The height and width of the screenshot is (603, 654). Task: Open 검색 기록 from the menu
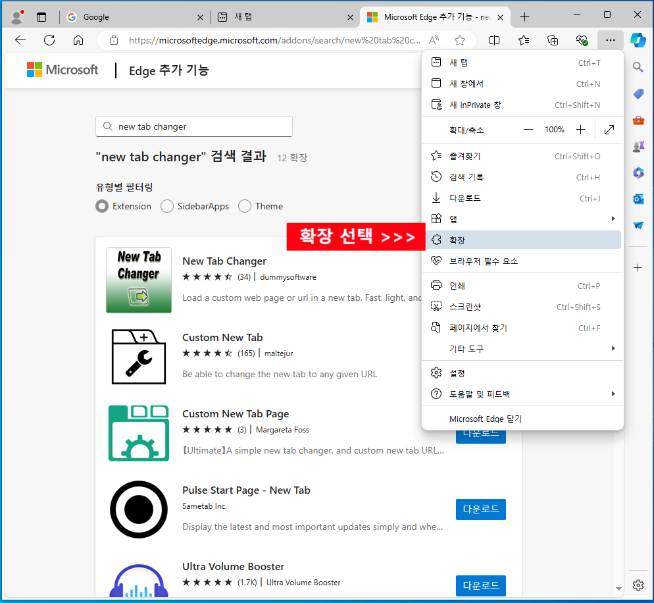pos(523,177)
